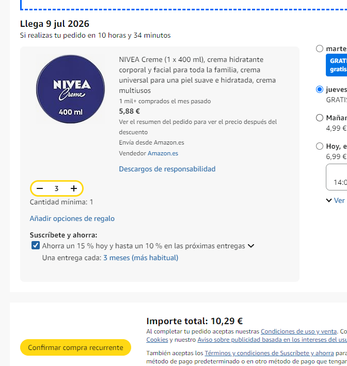
Task: Click the Importe total: 10,29 € text
Action: 195,321
